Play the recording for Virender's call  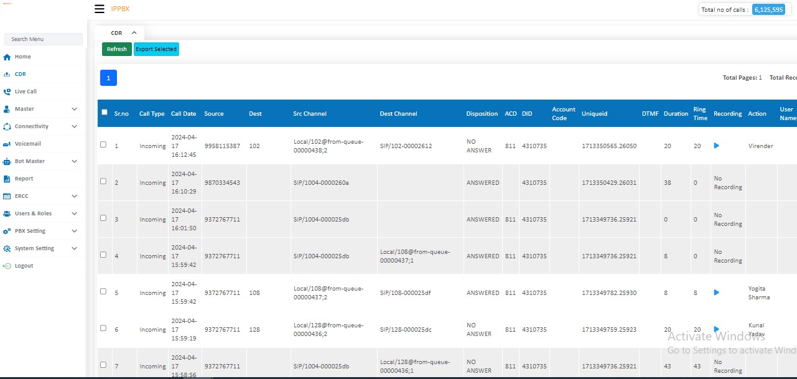click(x=716, y=145)
